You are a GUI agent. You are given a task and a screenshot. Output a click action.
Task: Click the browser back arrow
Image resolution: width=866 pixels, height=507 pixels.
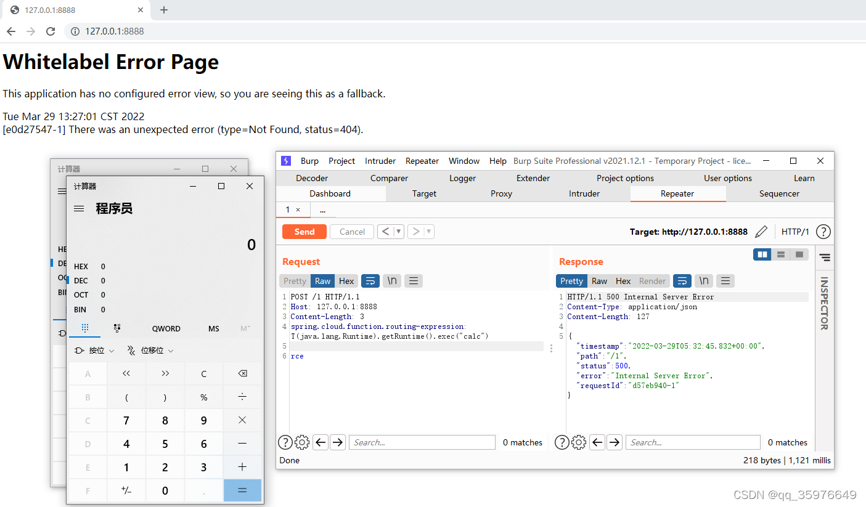click(x=10, y=31)
